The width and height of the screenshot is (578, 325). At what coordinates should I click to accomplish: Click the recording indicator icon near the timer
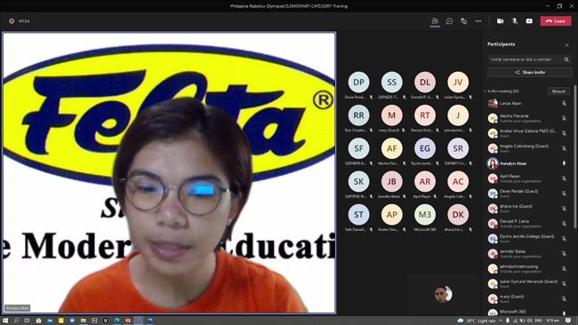click(12, 21)
